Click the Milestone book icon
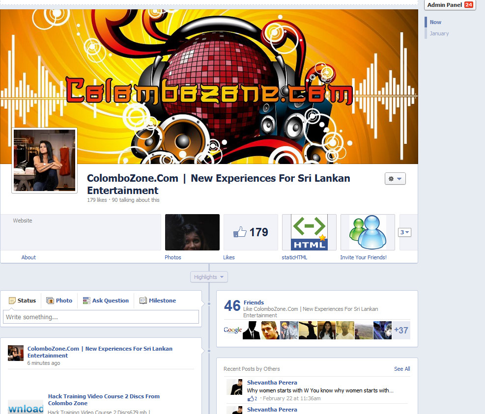The image size is (485, 414). click(x=143, y=301)
